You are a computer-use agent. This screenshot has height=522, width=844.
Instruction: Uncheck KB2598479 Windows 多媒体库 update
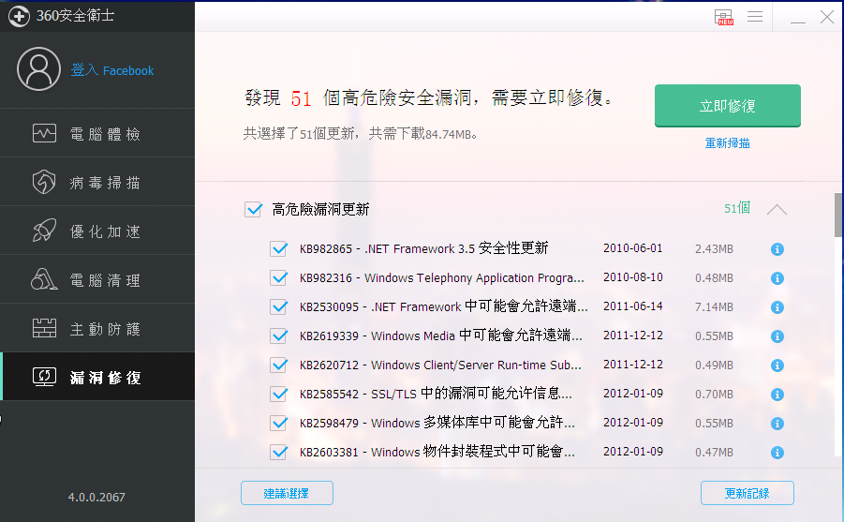pos(278,424)
